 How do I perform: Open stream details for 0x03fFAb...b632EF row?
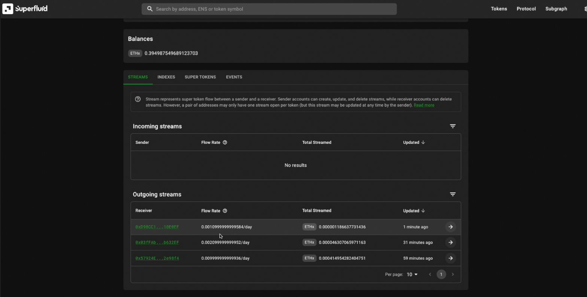(x=451, y=242)
